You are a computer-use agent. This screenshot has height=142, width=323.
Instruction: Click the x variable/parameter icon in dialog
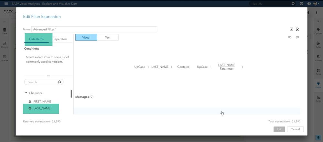[x=291, y=30]
